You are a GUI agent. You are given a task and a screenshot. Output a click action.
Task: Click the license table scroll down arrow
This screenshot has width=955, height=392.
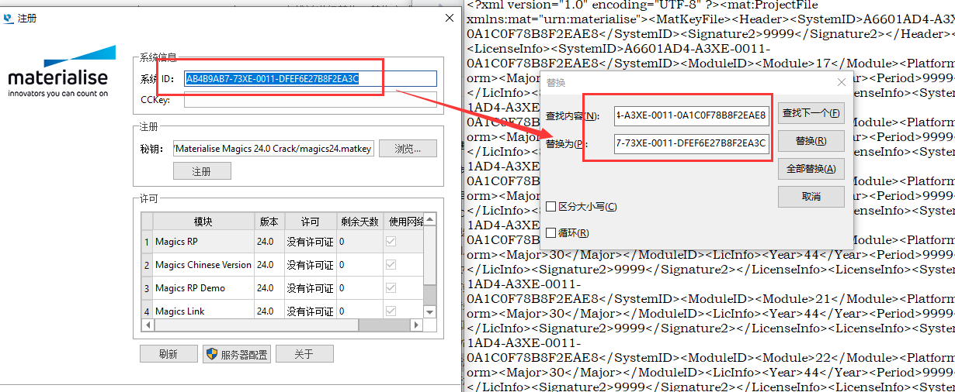[x=430, y=311]
